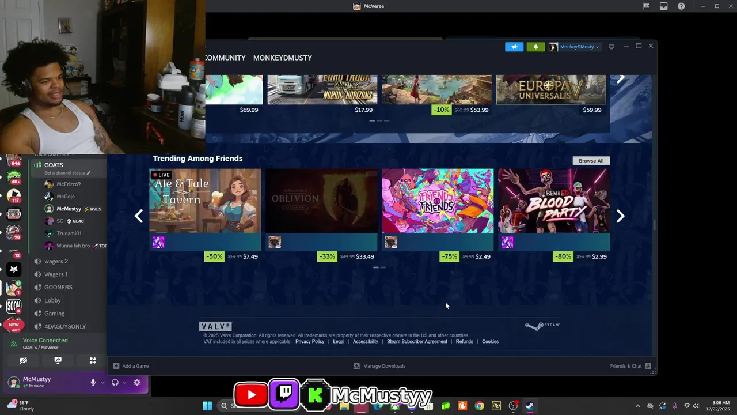Open Discord microphone input options arrow

pos(103,383)
